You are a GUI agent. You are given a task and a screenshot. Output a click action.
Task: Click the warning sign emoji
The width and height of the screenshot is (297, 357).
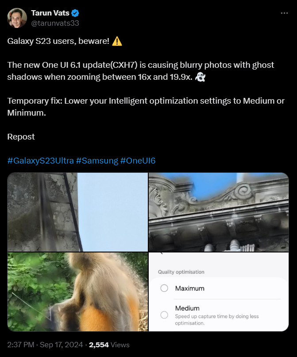pos(117,41)
